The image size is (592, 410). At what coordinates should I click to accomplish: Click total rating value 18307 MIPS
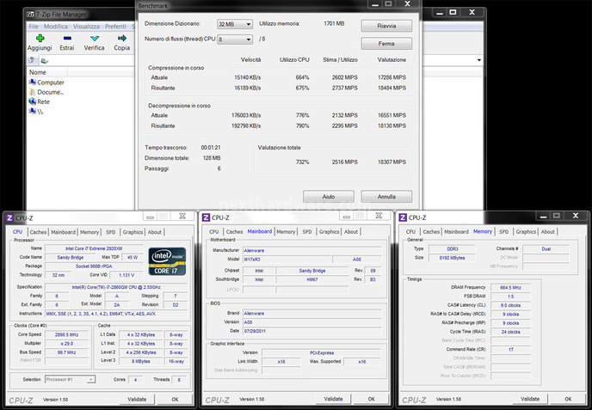pos(392,162)
